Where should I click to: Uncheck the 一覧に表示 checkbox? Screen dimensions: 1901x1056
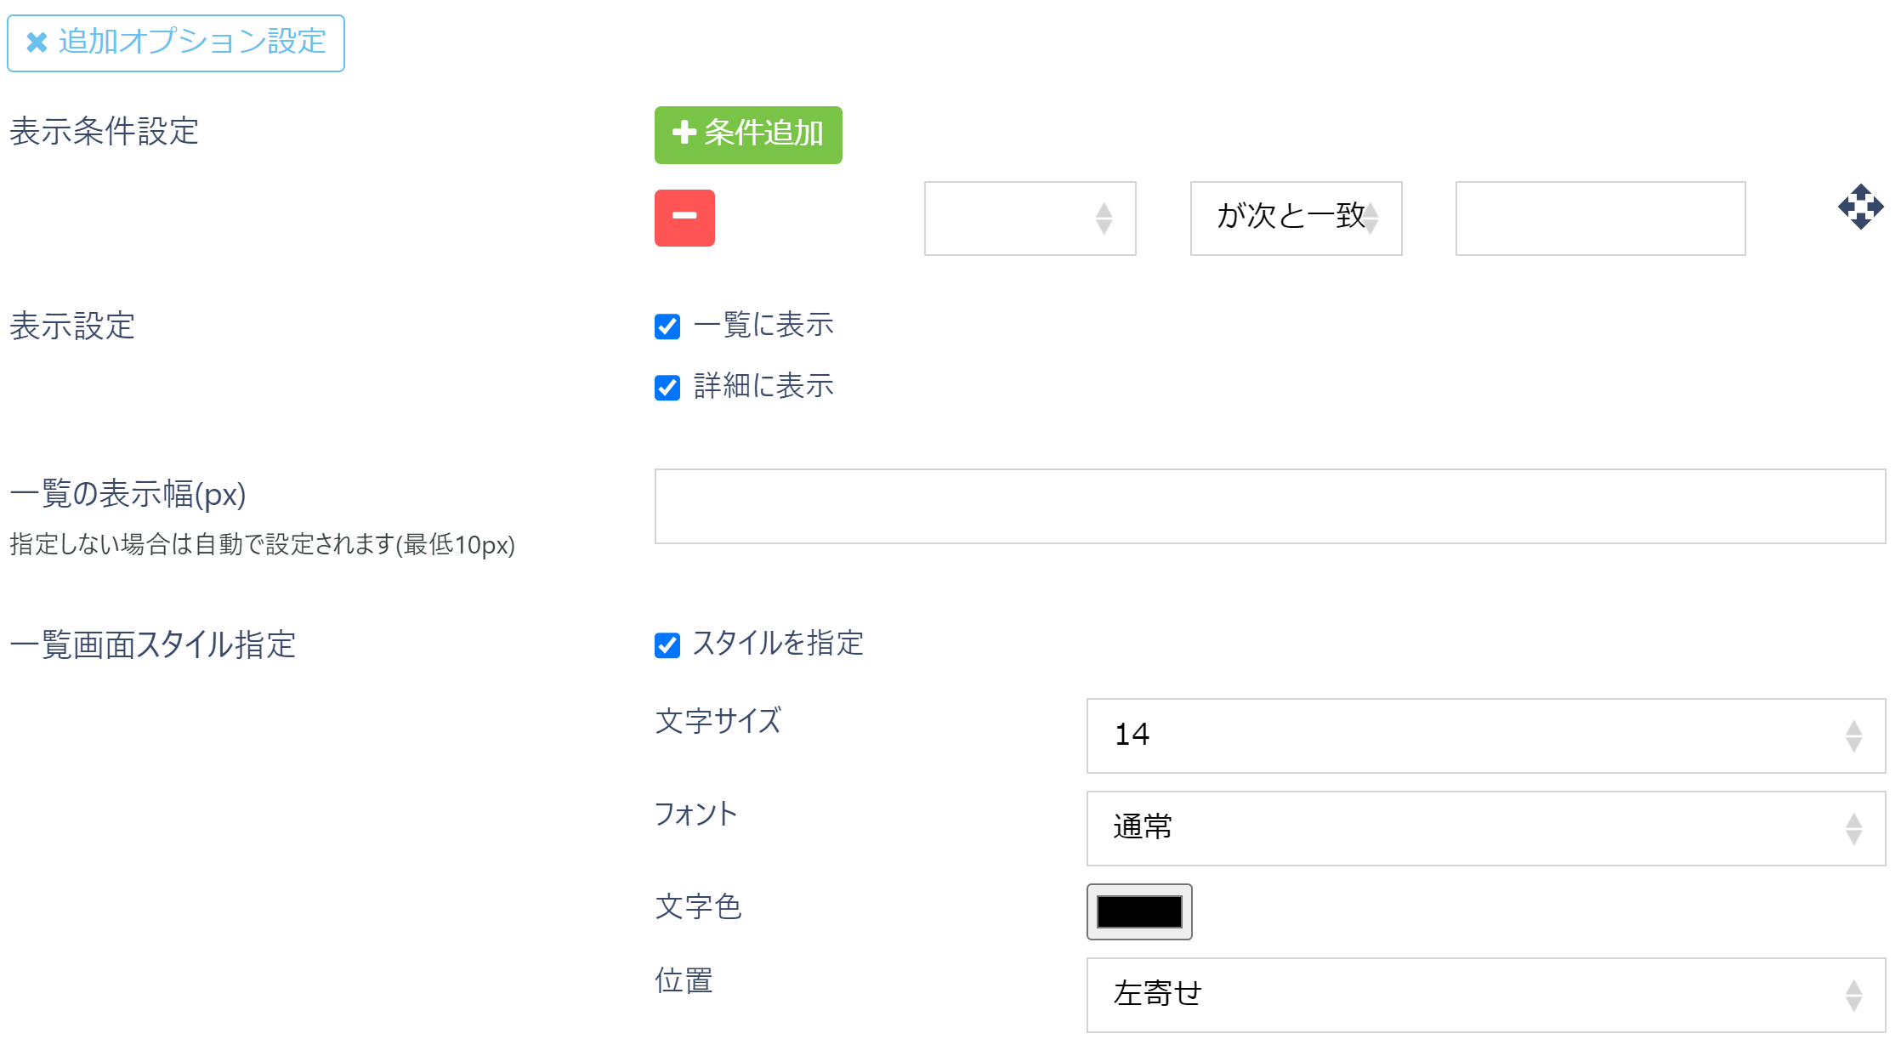(x=667, y=325)
